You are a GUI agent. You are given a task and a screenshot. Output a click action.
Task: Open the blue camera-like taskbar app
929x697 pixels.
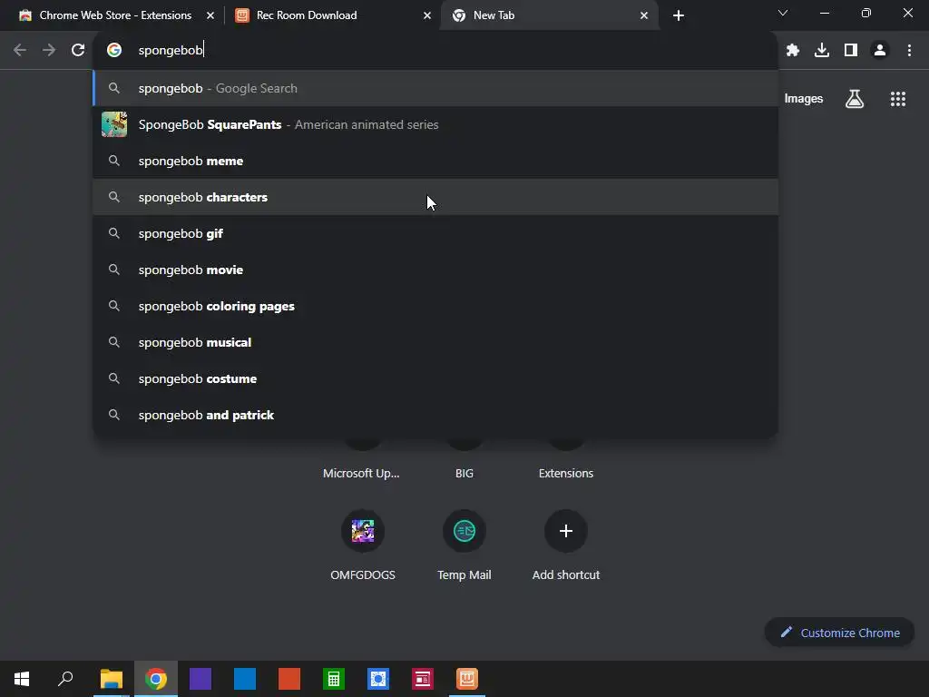point(378,679)
